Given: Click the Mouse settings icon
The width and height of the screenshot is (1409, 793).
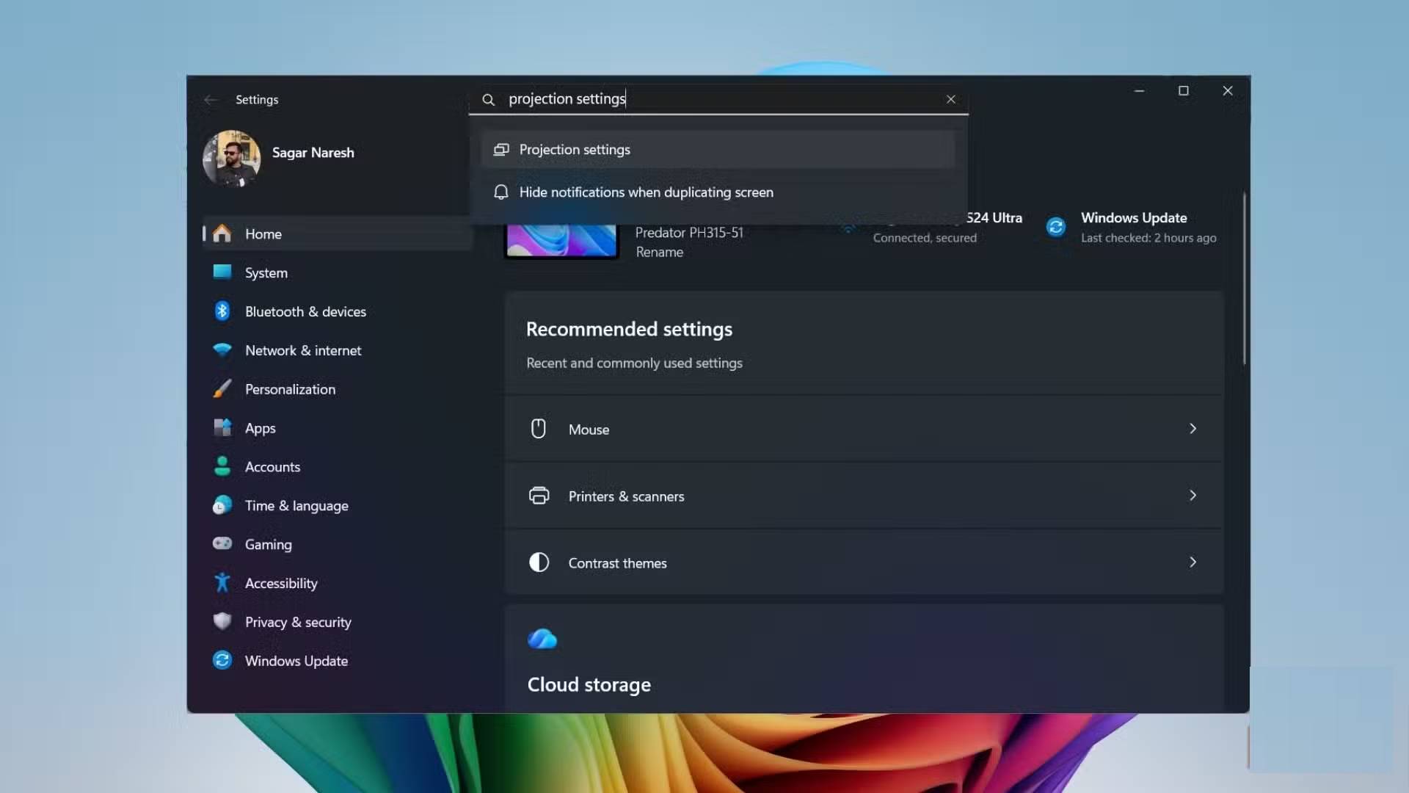Looking at the screenshot, I should (539, 429).
